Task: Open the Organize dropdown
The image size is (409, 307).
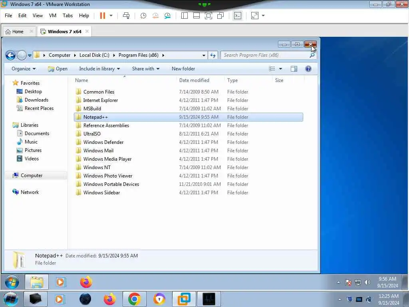Action: 24,69
